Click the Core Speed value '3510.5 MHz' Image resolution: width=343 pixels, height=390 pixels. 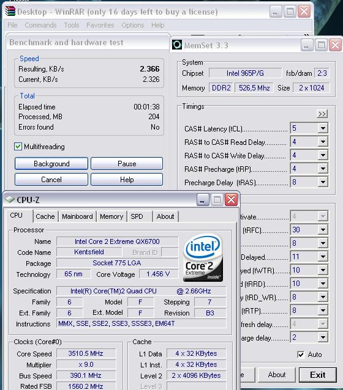(x=86, y=353)
